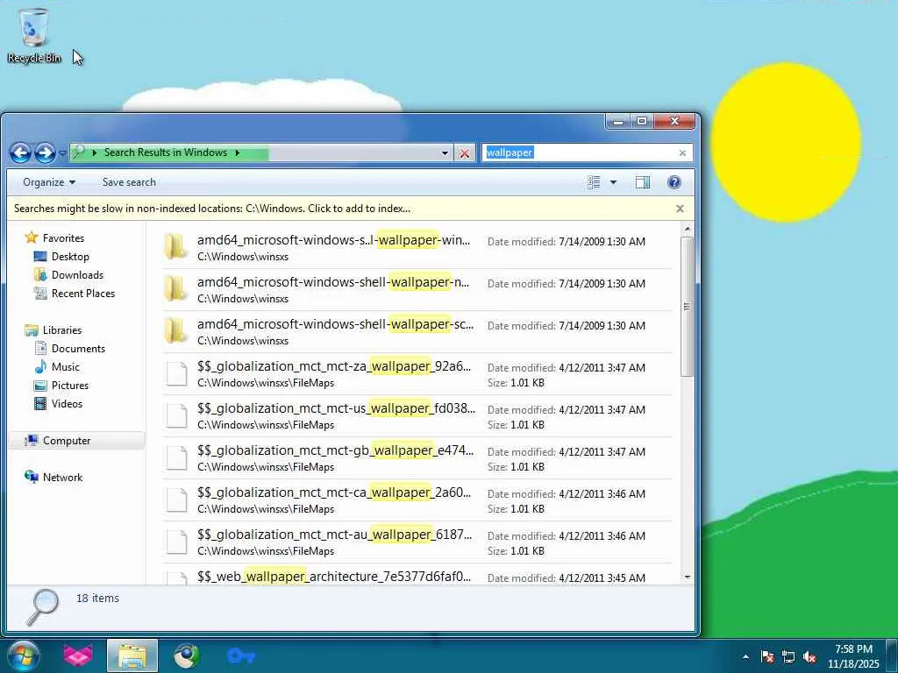Select $$_web_wallpaper_architecture_7e5377d6faf0 file name
898x673 pixels.
point(334,577)
